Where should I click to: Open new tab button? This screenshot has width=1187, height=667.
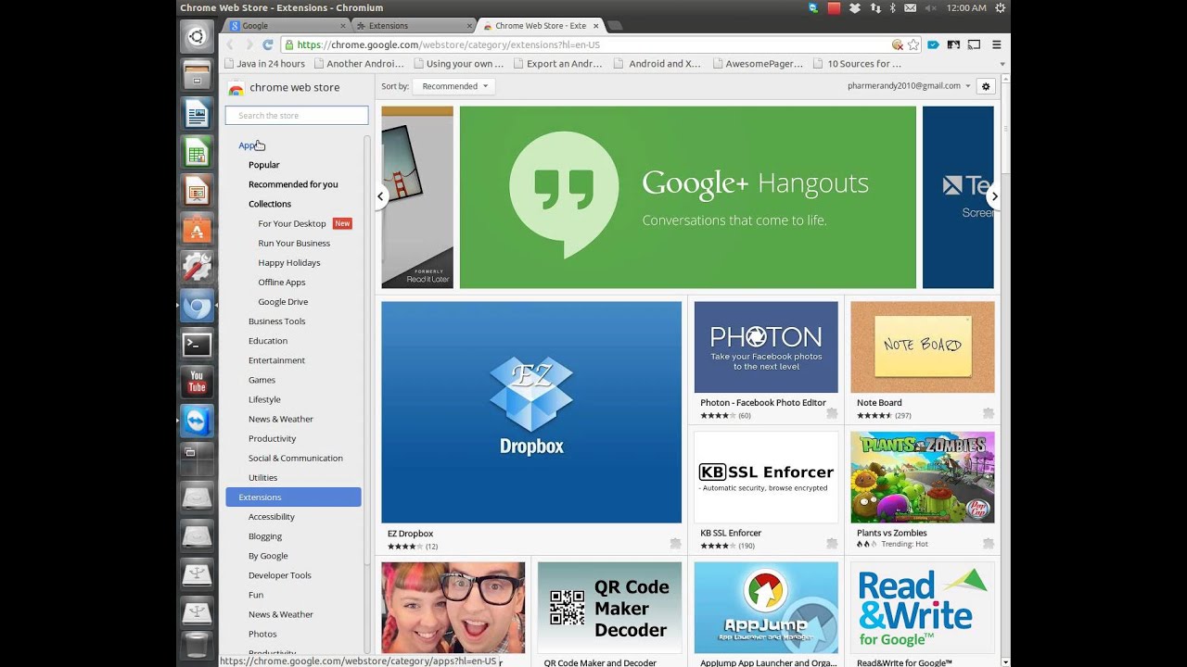[x=616, y=26]
